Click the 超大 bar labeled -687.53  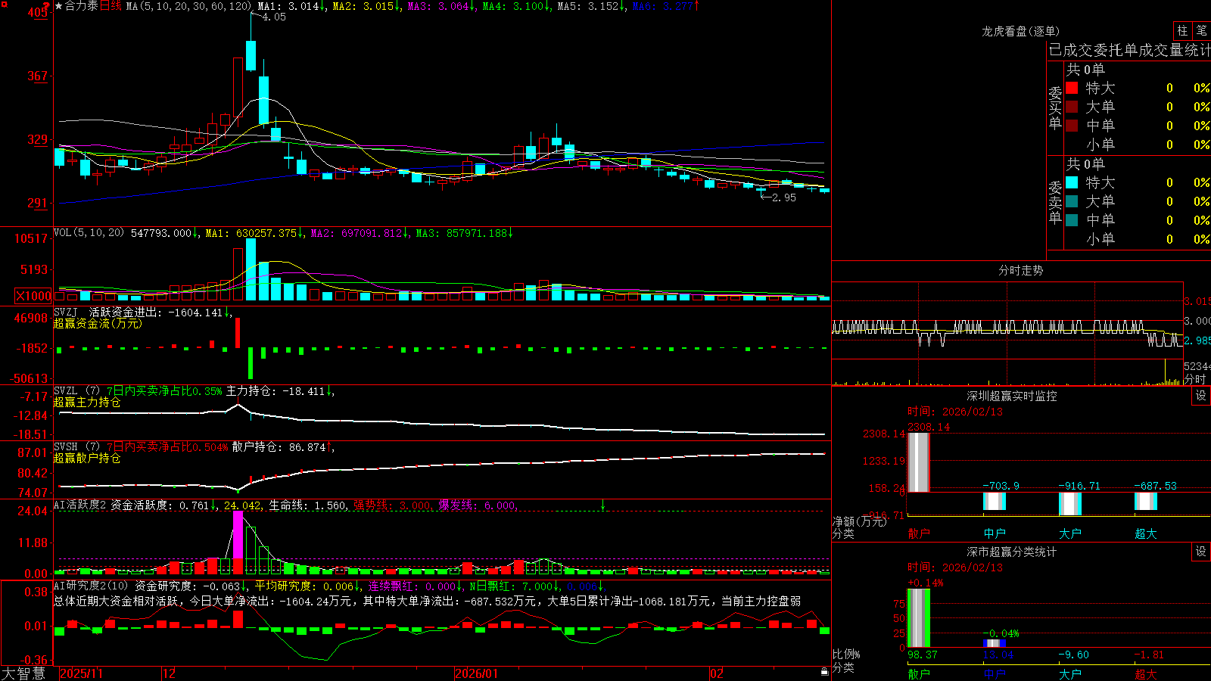click(1146, 501)
